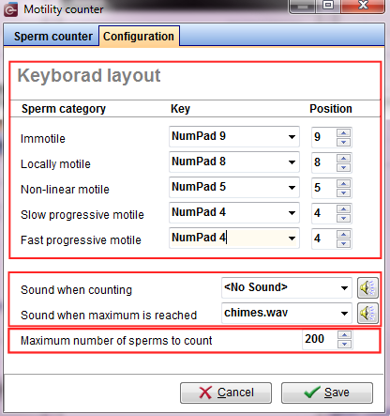Decrease Locally motile position with down arrow

pos(344,167)
